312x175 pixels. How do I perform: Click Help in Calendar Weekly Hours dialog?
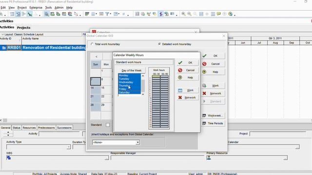[187, 78]
